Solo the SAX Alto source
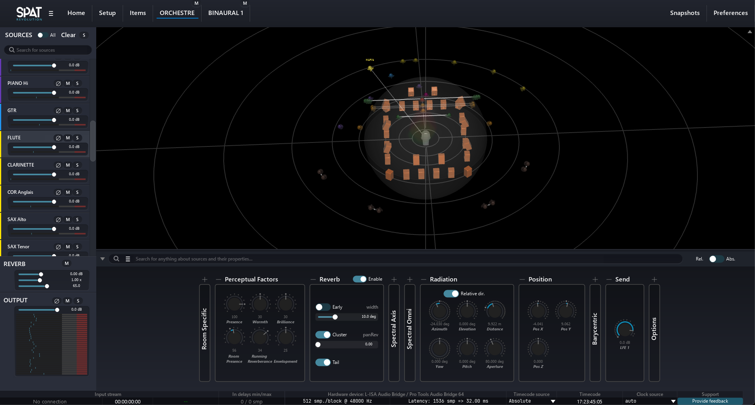 (77, 219)
